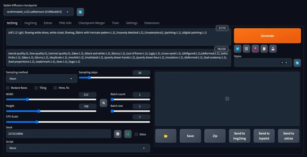Image resolution: width=307 pixels, height=157 pixels.
Task: Open the Script dropdown showing None
Action: (x=78, y=148)
